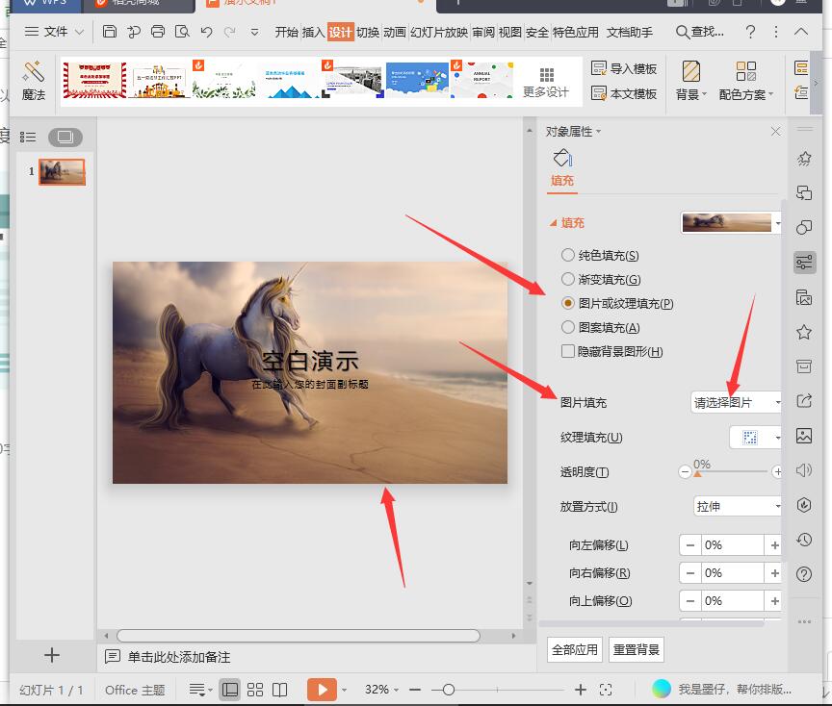832x706 pixels.
Task: Open the 文件 menu dropdown
Action: click(54, 32)
